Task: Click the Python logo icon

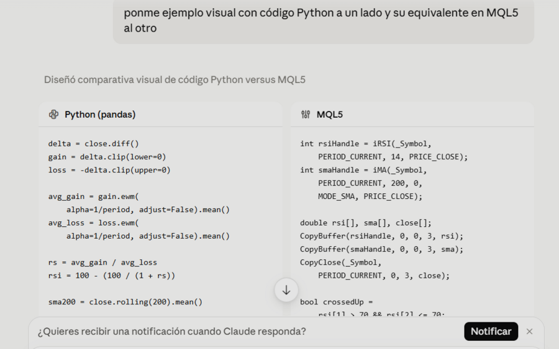Action: [x=53, y=115]
